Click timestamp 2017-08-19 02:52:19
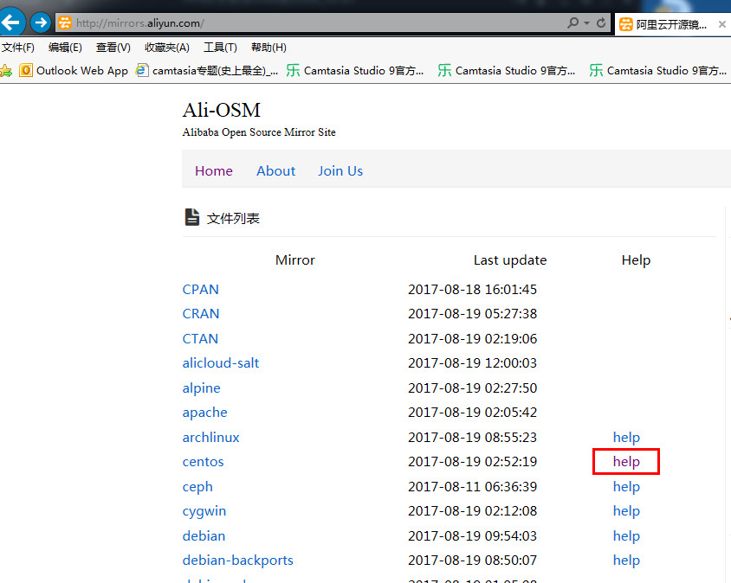731x583 pixels. 472,462
